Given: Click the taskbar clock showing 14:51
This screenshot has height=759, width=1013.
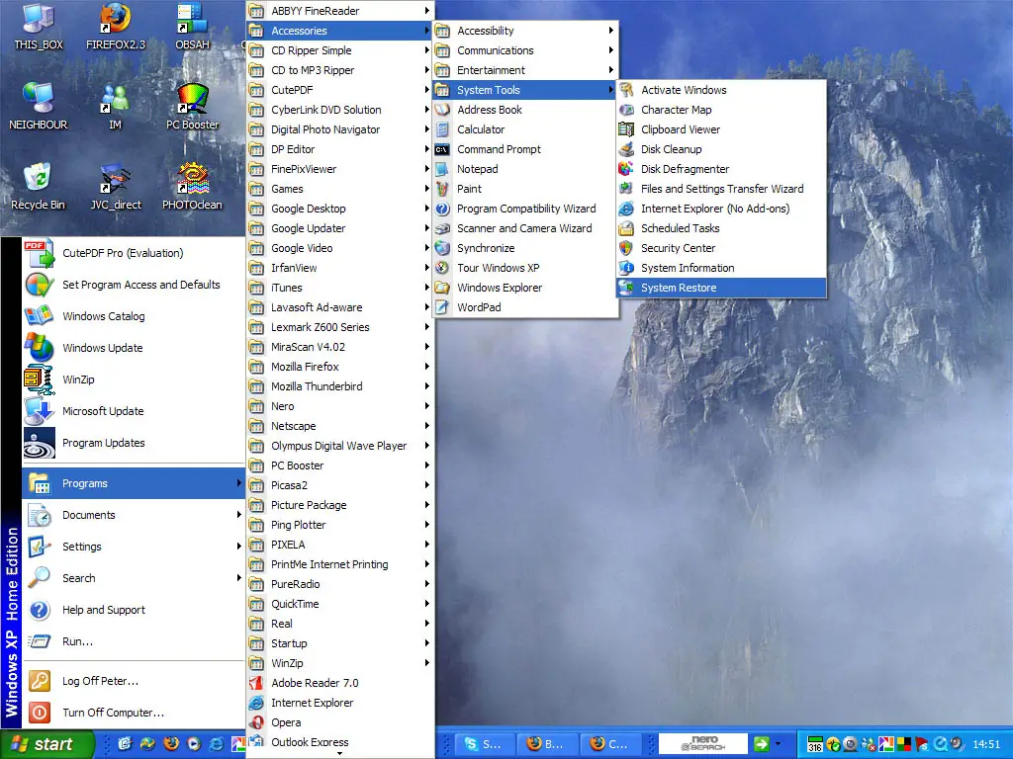Looking at the screenshot, I should [986, 744].
